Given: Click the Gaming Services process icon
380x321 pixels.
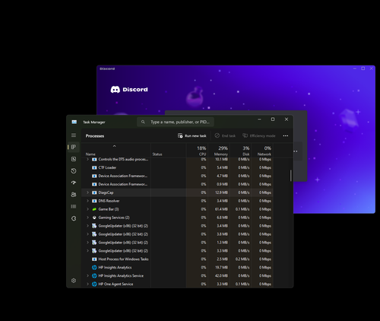Looking at the screenshot, I should point(94,218).
